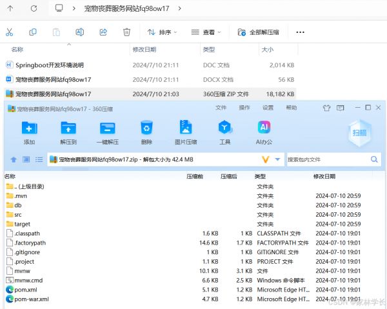Refresh the Explorer folder view

point(34,8)
